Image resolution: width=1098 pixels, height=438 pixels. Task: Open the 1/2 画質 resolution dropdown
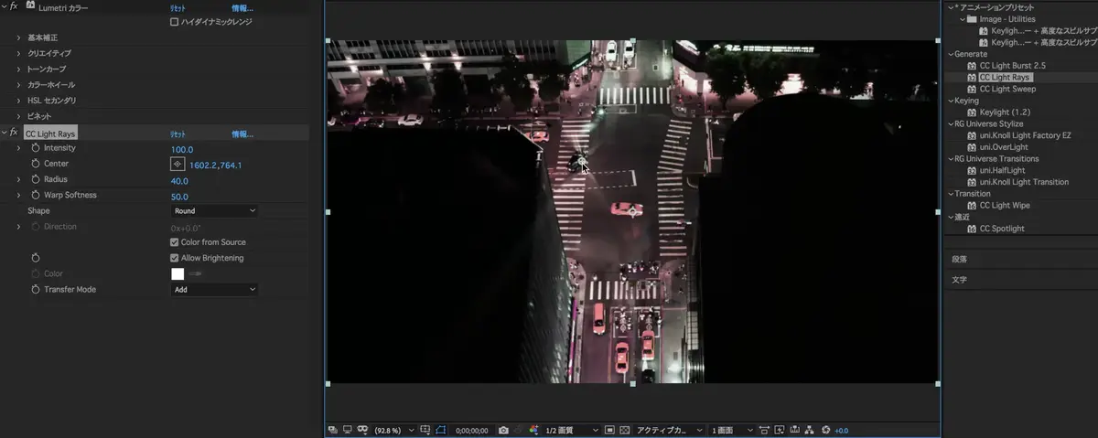(569, 430)
